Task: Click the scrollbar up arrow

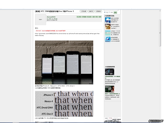Action: click(x=160, y=11)
